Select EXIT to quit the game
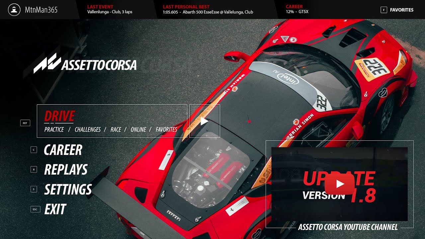The image size is (425, 239). [55, 209]
